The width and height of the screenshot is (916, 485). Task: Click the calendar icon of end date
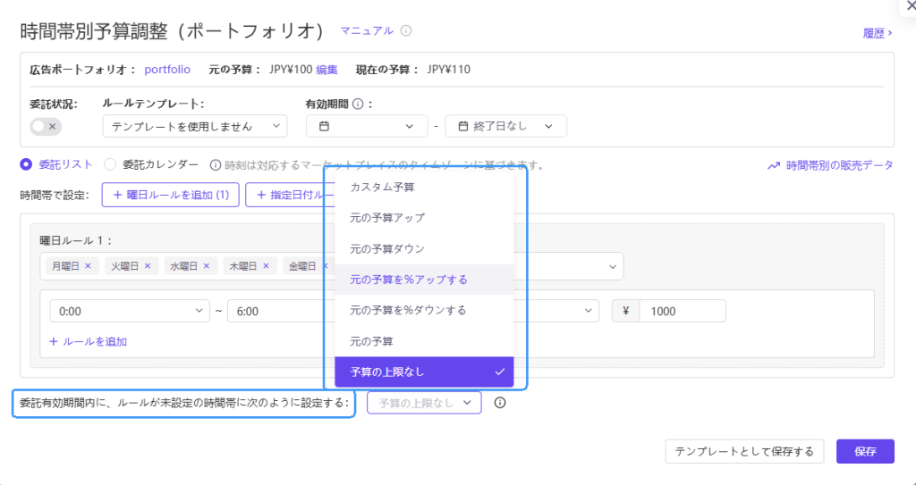[462, 126]
